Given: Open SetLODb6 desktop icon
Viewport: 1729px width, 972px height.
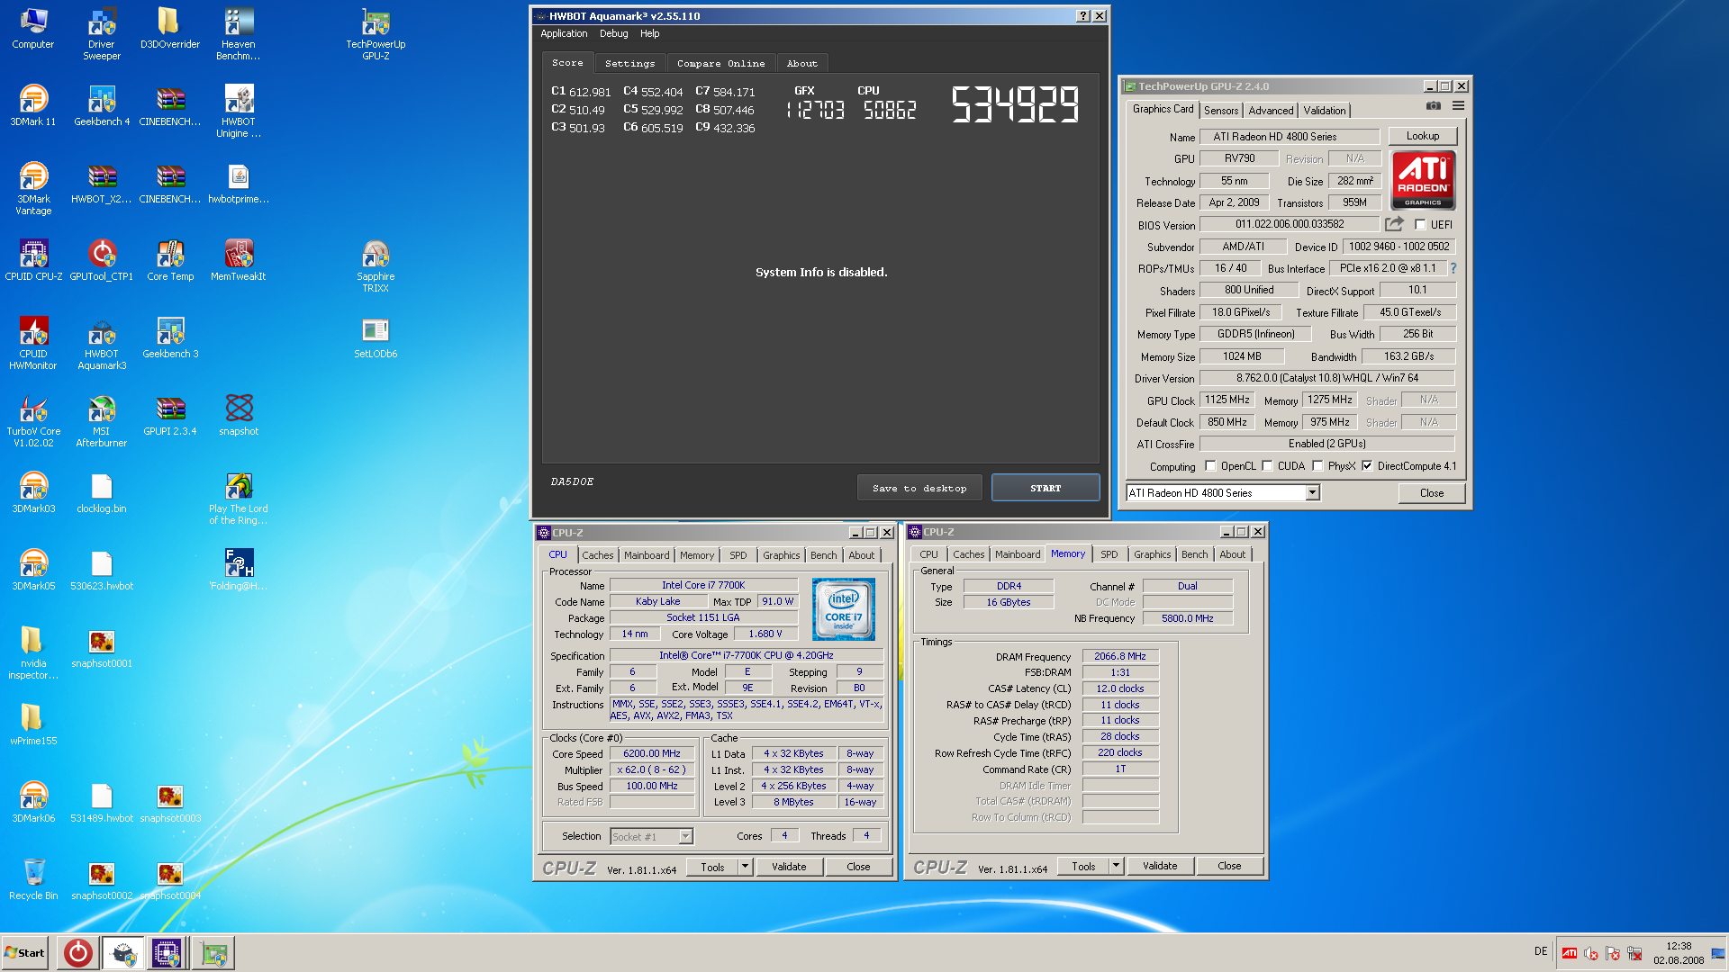Looking at the screenshot, I should pyautogui.click(x=376, y=337).
